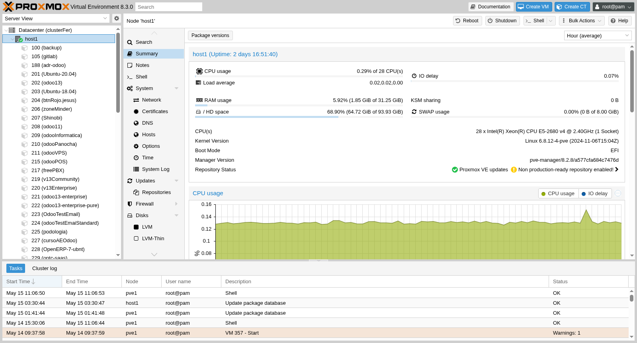Click the Shell prompt icon in sidebar
637x343 pixels.
130,77
